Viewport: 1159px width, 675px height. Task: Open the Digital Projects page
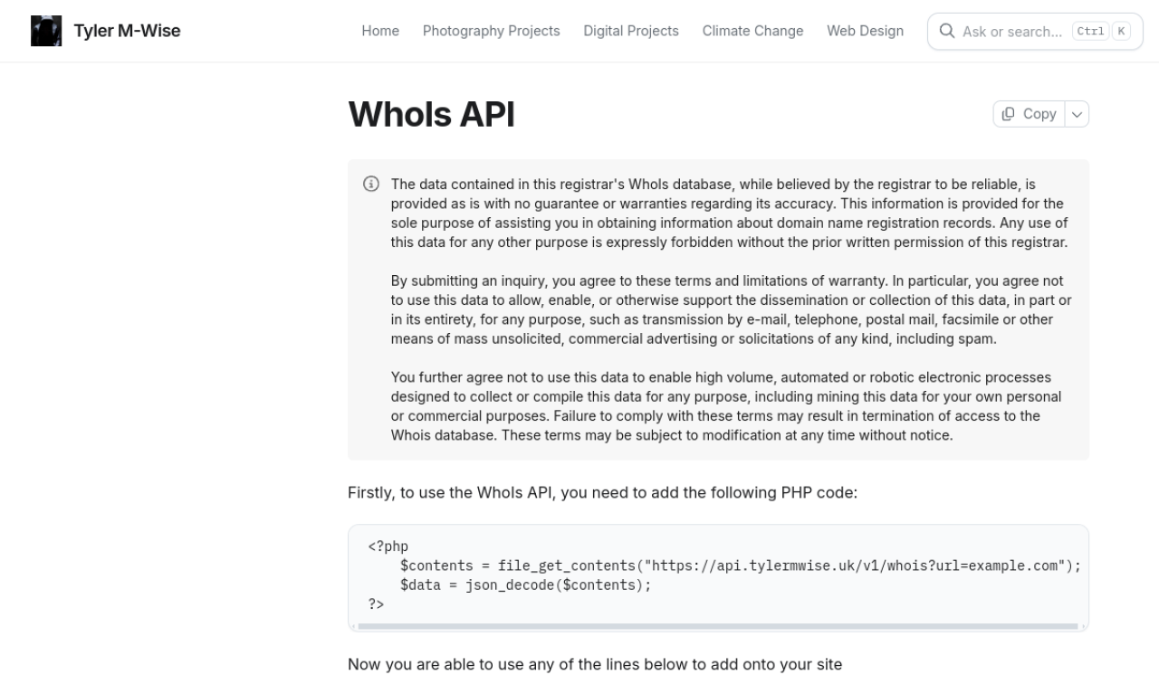tap(630, 31)
